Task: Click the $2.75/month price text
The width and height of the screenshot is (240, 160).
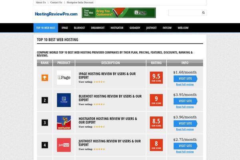Action: (185, 140)
